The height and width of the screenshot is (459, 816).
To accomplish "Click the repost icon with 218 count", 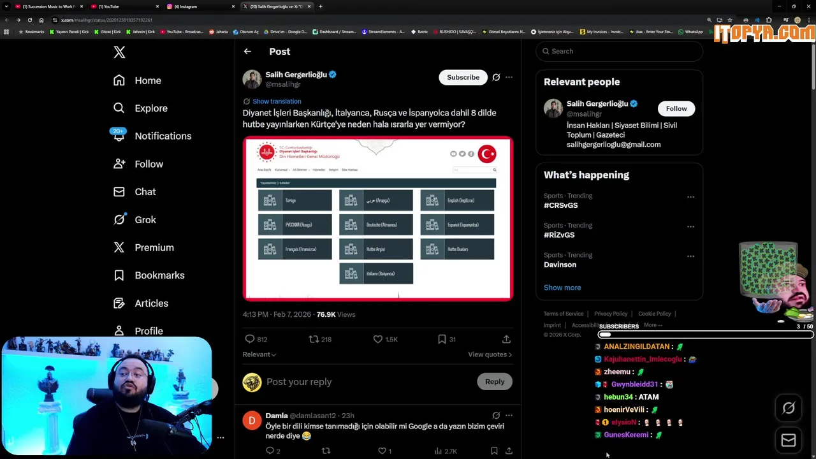I will (x=314, y=339).
